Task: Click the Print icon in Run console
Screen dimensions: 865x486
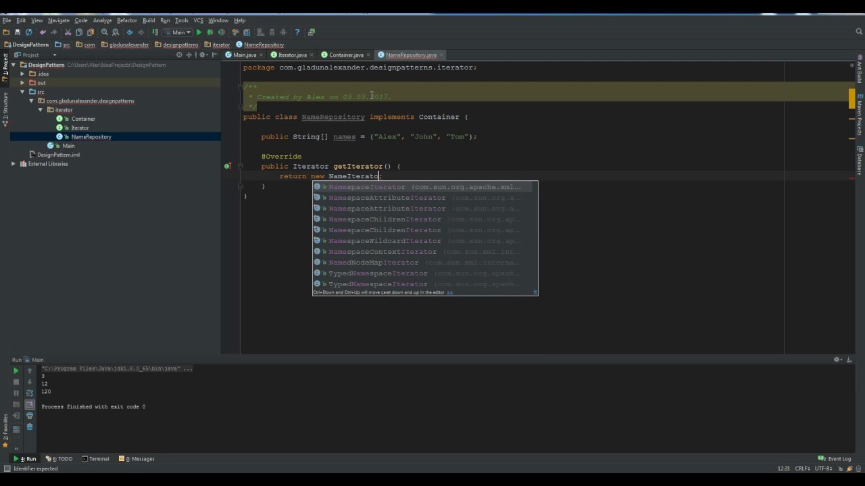Action: (x=30, y=416)
